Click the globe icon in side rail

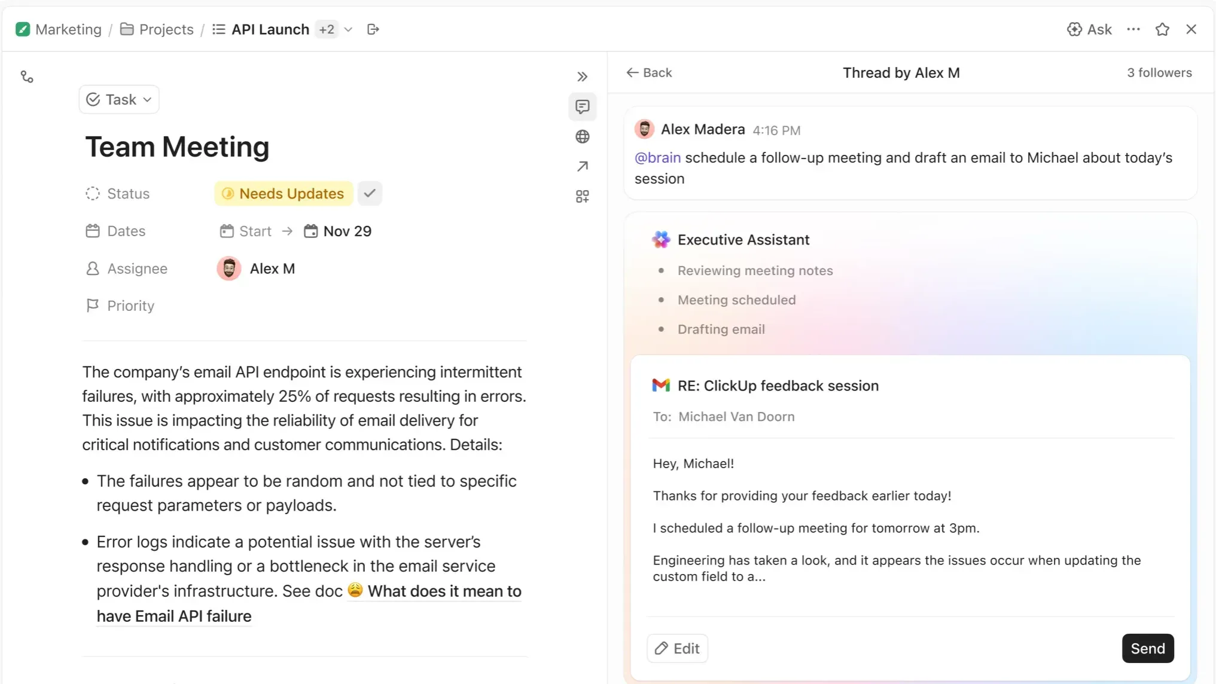tap(582, 137)
